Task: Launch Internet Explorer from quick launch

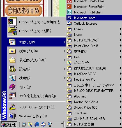Action: 37,124
